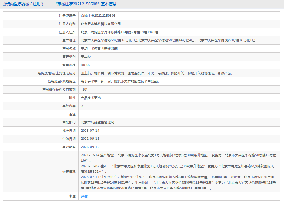Click the bullet icon next to 注

click(70, 196)
